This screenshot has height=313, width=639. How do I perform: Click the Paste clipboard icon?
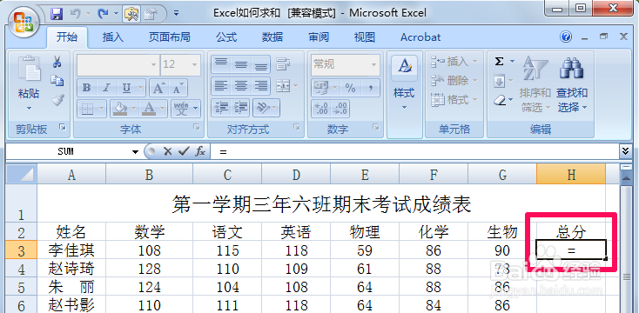point(29,68)
